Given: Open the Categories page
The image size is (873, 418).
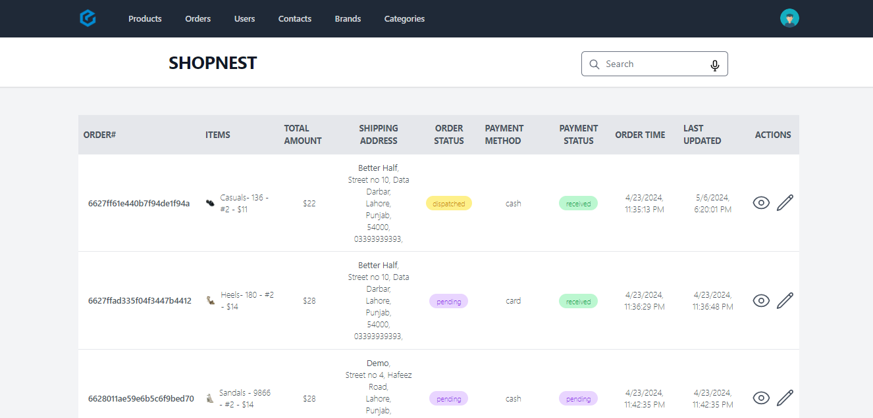Looking at the screenshot, I should coord(404,18).
